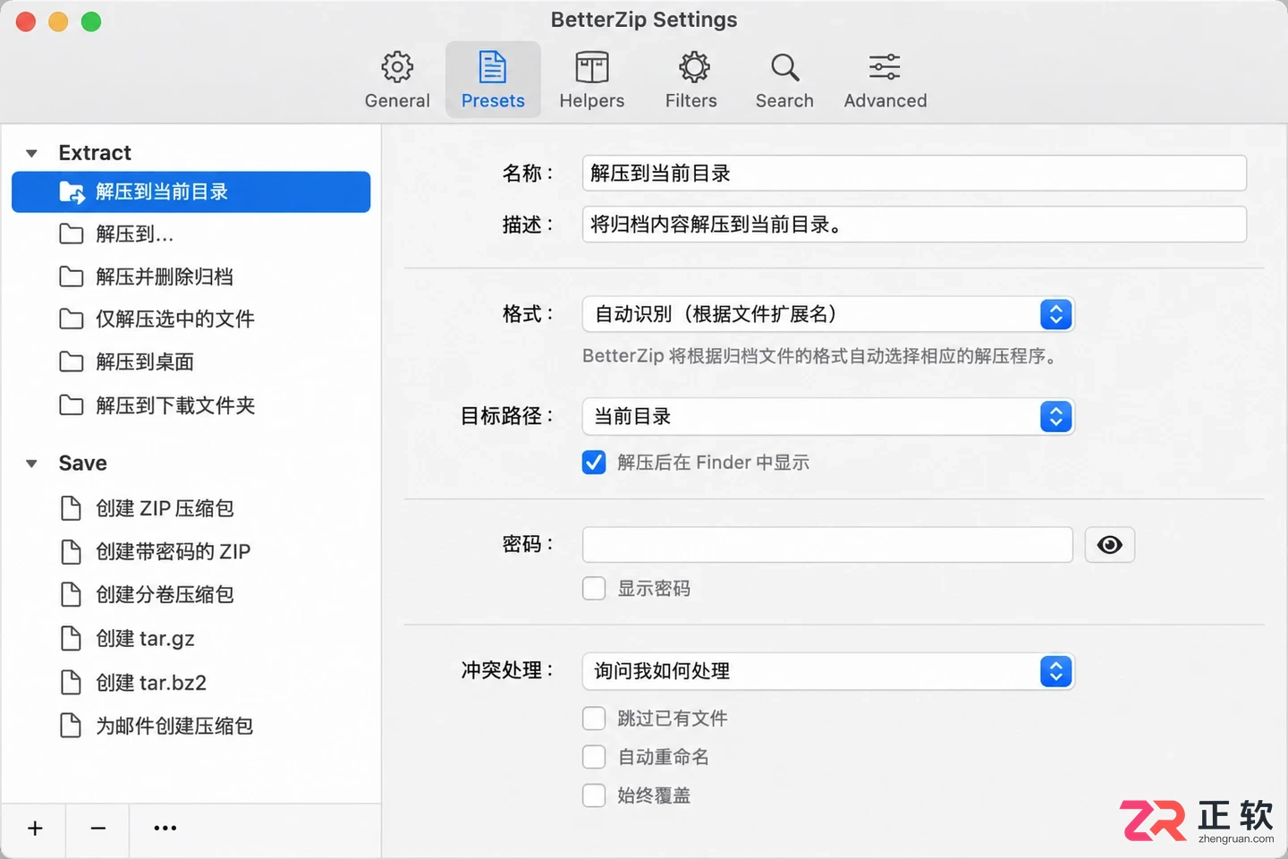
Task: Click the document icon beside 创建 ZIP 压缩包
Action: click(71, 508)
